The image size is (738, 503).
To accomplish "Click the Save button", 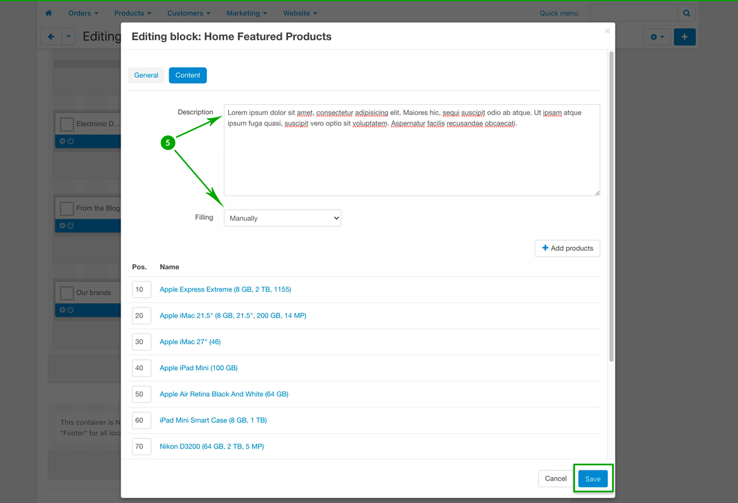I will (x=592, y=479).
